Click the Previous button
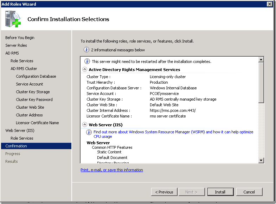Screen dimensions: 276x204 tap(164, 192)
